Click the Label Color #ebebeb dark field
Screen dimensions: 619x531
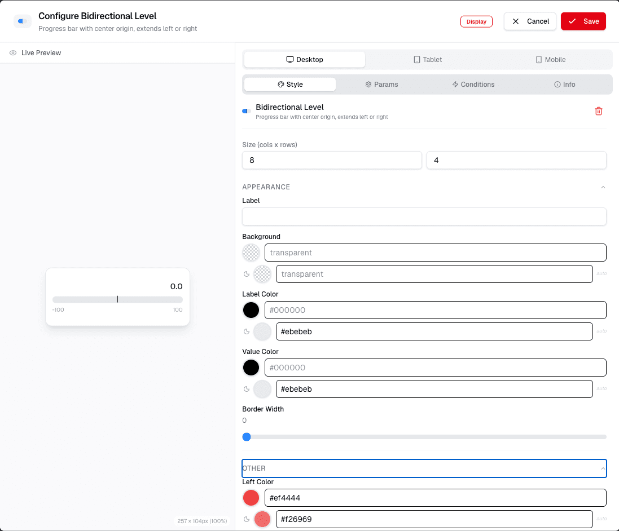coord(434,332)
